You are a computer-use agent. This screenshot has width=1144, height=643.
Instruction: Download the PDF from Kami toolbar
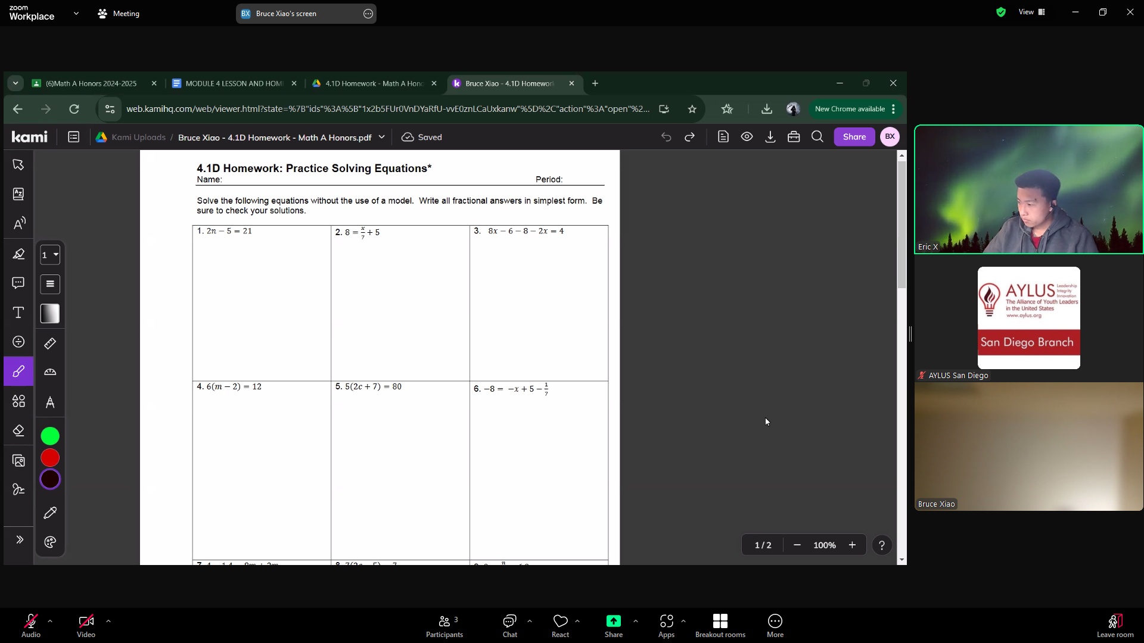click(x=770, y=137)
